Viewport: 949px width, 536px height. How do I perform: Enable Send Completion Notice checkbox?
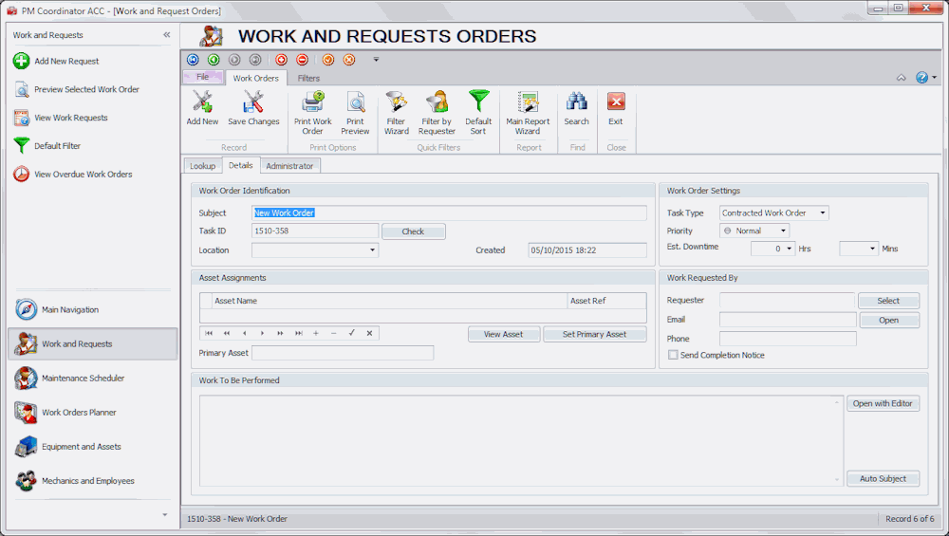coord(673,355)
